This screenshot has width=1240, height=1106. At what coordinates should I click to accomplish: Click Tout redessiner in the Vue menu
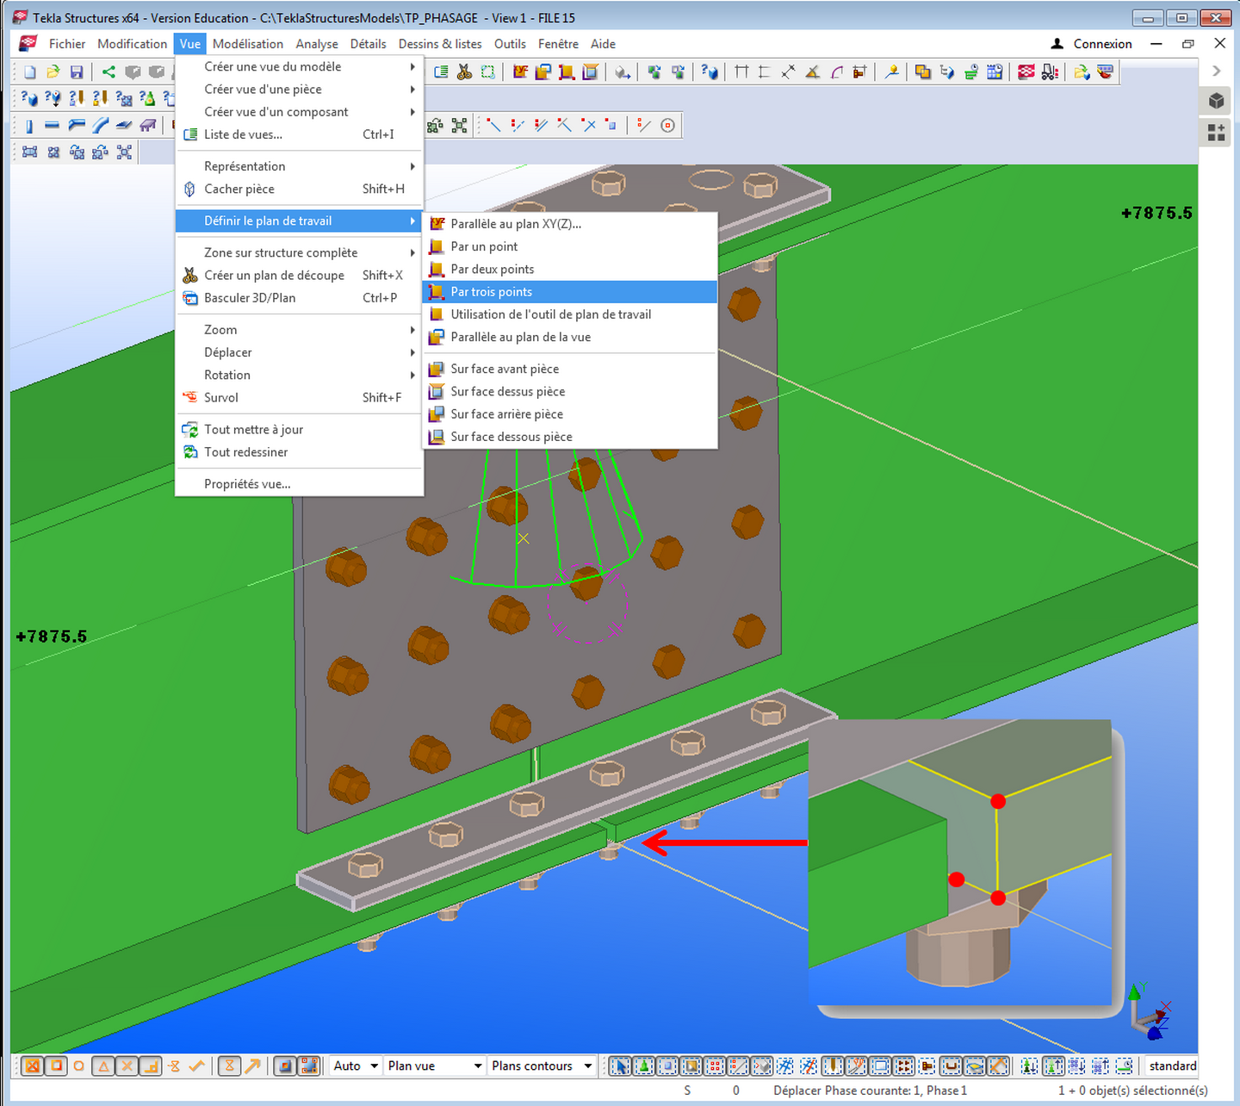click(300, 452)
